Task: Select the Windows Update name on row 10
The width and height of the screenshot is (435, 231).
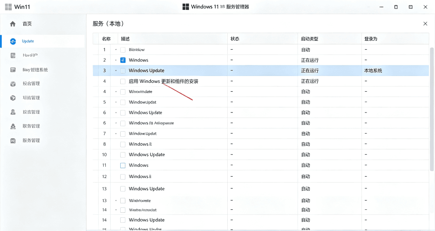Action: click(147, 155)
